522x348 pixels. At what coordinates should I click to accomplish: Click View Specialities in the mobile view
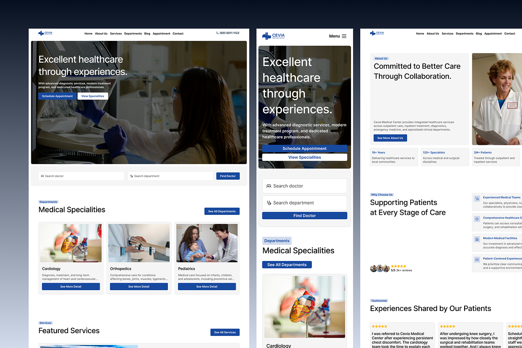pos(304,157)
